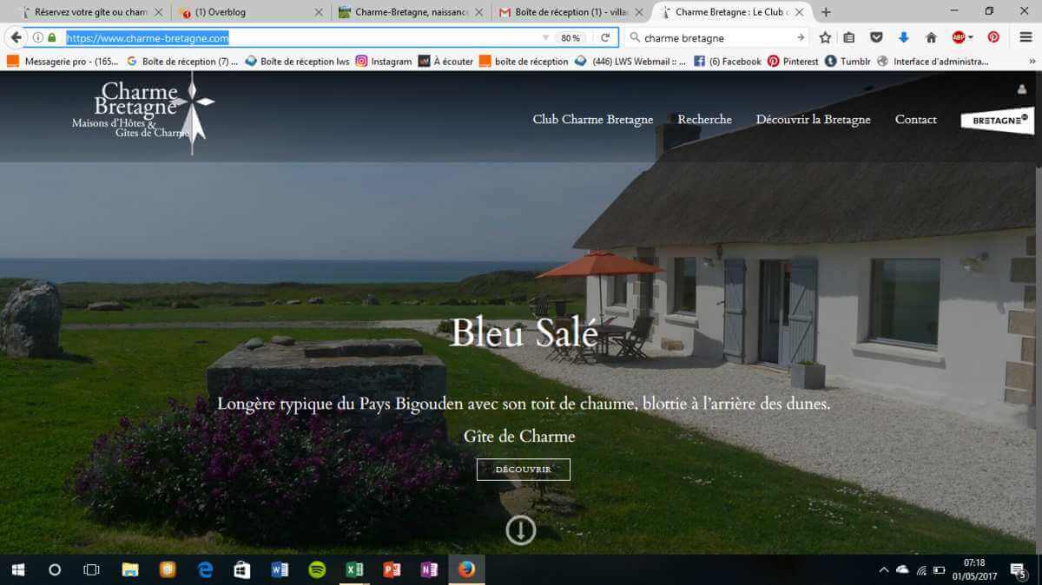Open Cortana search circle in taskbar
The height and width of the screenshot is (585, 1042).
pos(55,570)
